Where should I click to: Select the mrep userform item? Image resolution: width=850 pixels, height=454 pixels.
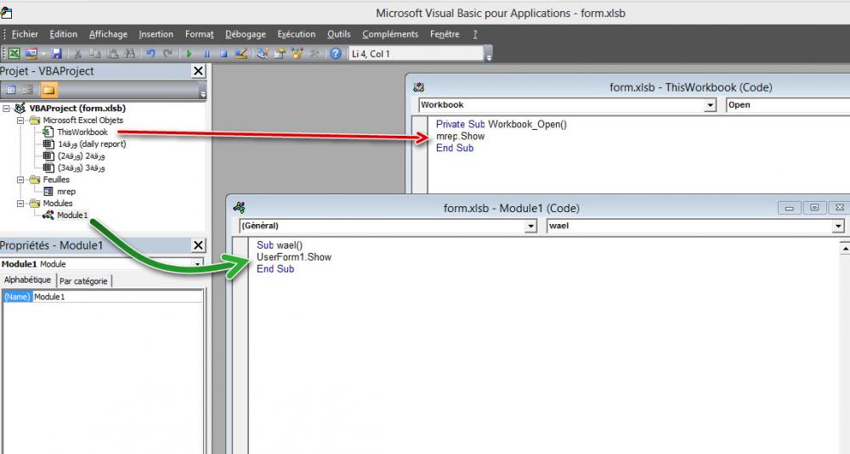pyautogui.click(x=66, y=192)
